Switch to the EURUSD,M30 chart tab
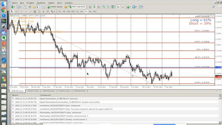The image size is (222, 125). coord(79,91)
